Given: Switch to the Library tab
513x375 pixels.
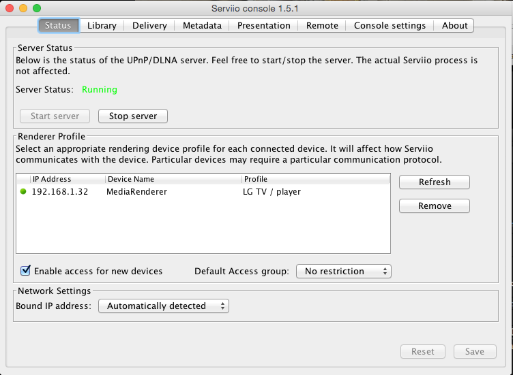Looking at the screenshot, I should 102,25.
